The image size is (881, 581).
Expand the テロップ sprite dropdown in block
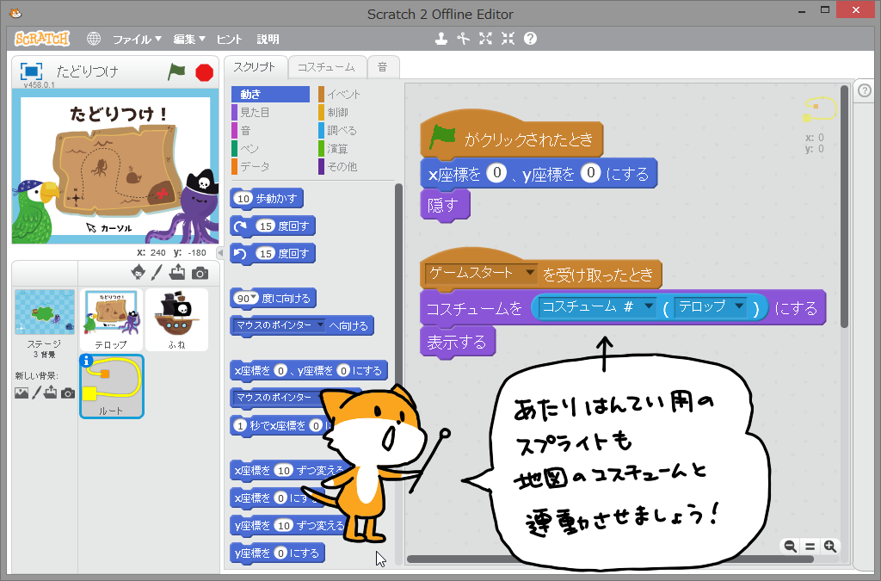(739, 306)
